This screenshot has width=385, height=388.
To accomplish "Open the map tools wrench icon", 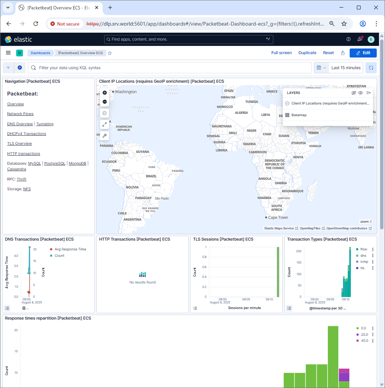I will pyautogui.click(x=105, y=135).
